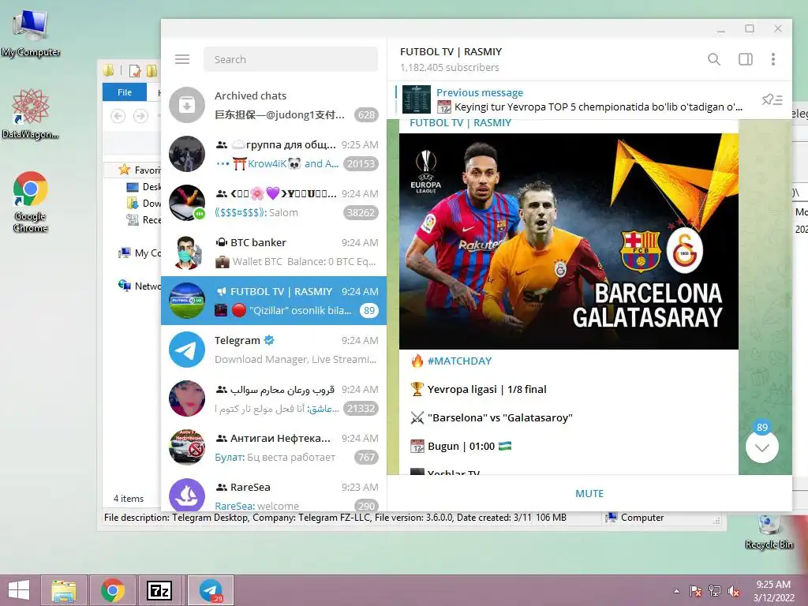Open the File tab in Explorer
The image size is (808, 606).
(125, 92)
